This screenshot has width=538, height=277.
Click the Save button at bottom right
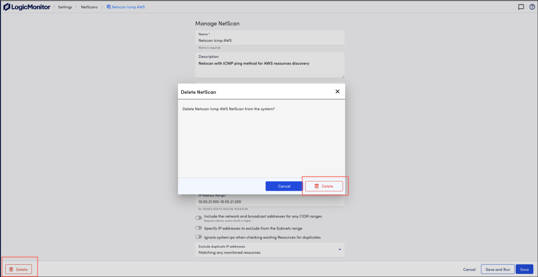(x=524, y=269)
